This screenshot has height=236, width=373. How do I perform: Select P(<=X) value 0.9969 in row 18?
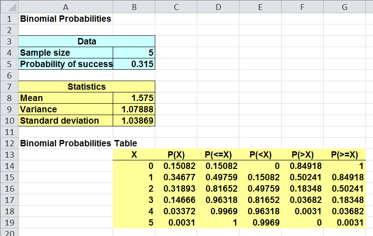tap(218, 211)
